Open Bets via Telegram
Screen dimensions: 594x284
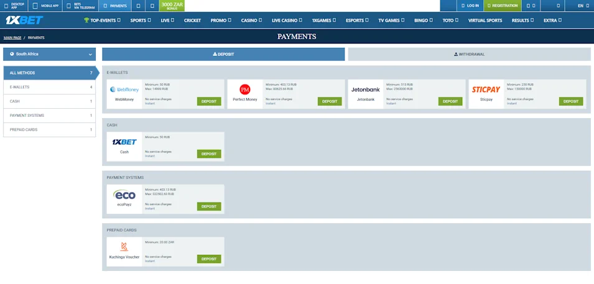coord(80,6)
